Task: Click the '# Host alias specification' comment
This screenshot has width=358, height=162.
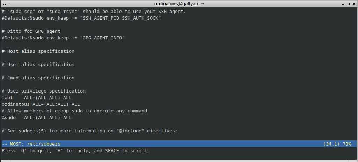Action: [38, 51]
